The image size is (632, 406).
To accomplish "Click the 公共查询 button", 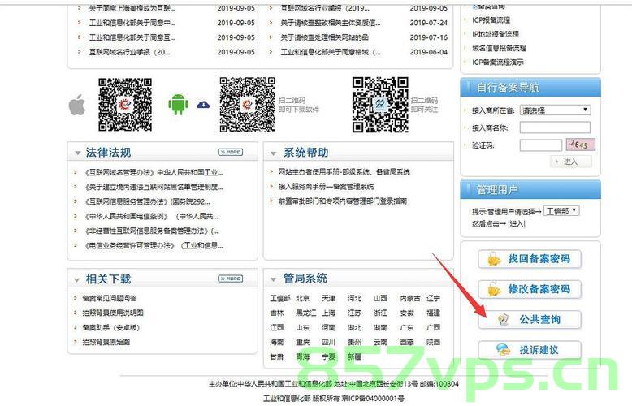I will [x=530, y=320].
